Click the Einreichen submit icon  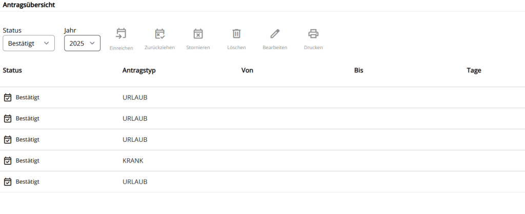click(x=121, y=33)
